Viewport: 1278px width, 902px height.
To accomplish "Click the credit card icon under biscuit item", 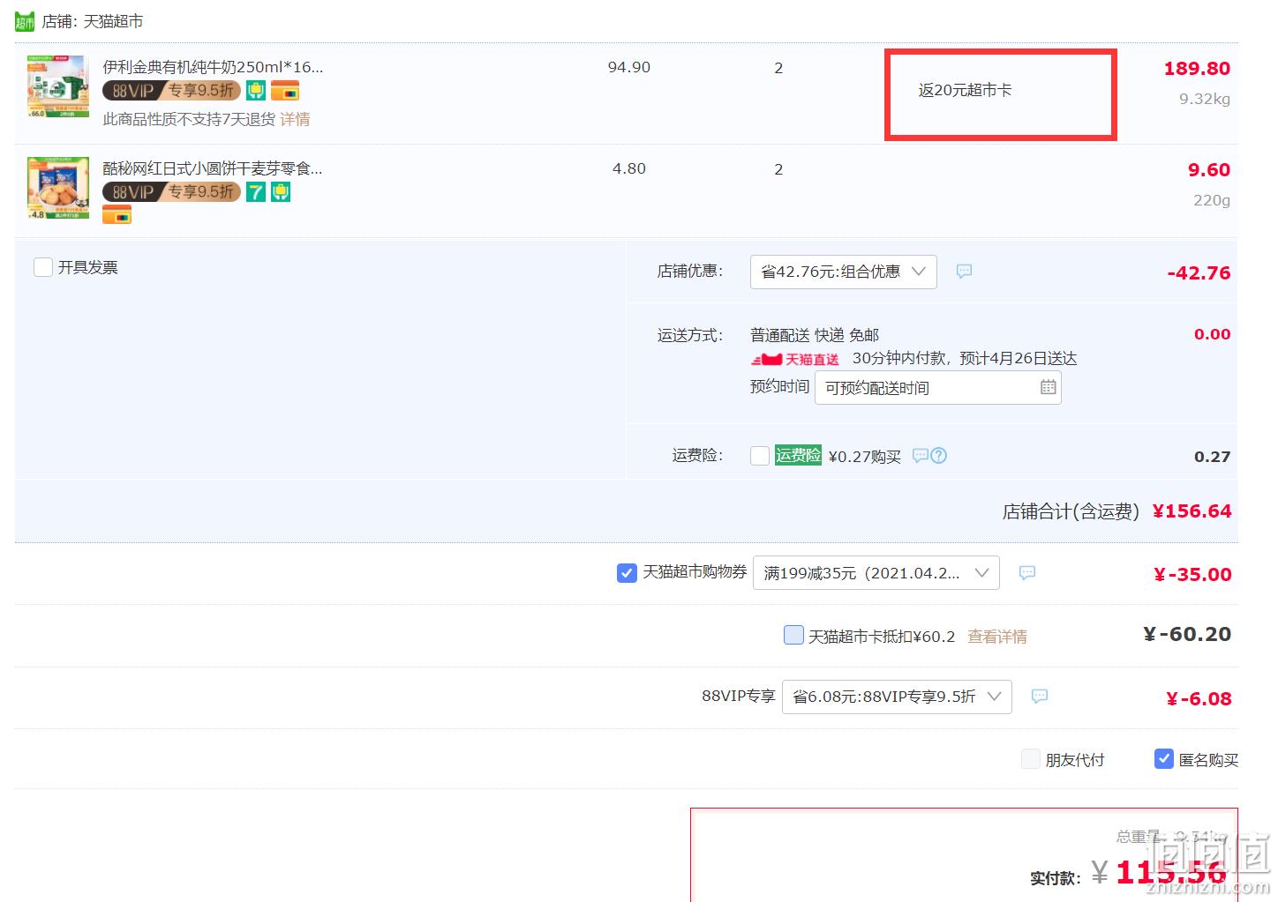I will tap(117, 214).
